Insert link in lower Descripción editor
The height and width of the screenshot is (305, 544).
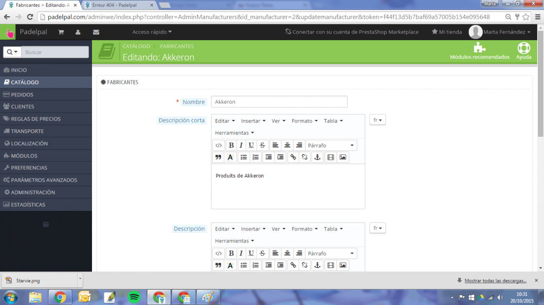point(293,265)
